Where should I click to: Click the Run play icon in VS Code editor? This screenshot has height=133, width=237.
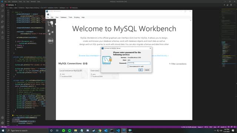(x=224, y=5)
